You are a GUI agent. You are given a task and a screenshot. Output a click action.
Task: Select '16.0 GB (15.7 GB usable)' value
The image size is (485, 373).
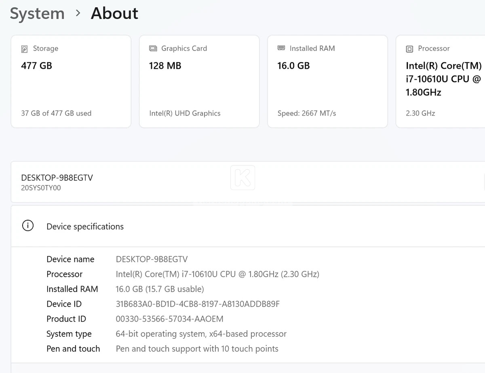coord(160,289)
